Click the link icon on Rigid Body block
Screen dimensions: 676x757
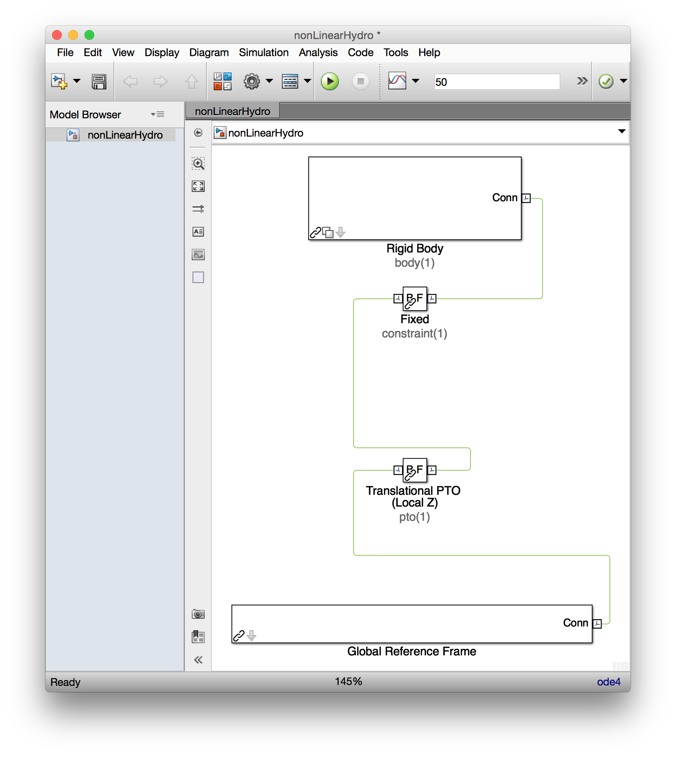[x=316, y=233]
